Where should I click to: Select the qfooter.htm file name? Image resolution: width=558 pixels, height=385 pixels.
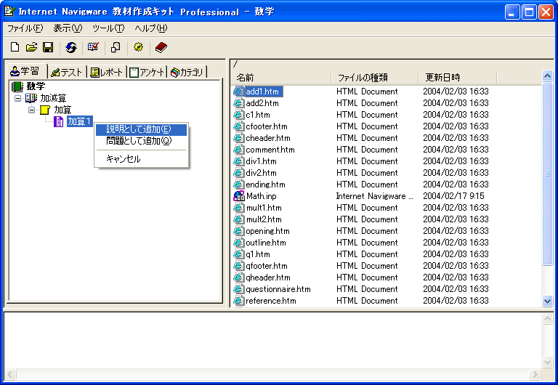click(x=267, y=266)
